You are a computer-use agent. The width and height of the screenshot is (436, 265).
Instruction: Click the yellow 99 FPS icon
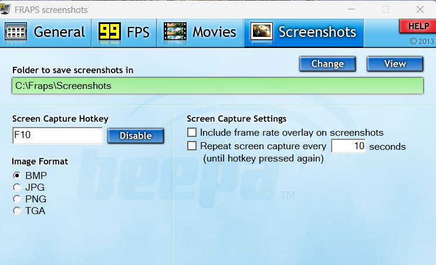[110, 32]
